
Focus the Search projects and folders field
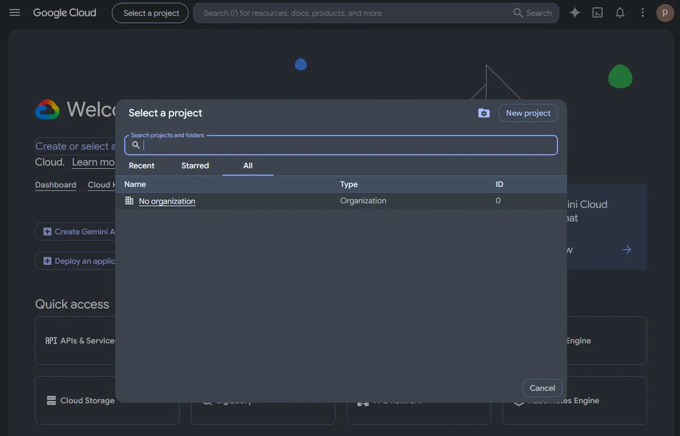(x=341, y=145)
